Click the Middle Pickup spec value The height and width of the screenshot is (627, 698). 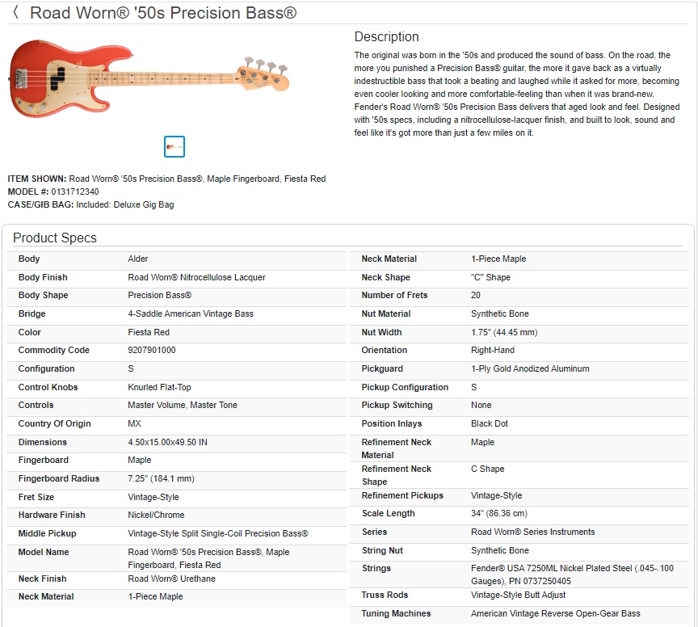click(217, 533)
